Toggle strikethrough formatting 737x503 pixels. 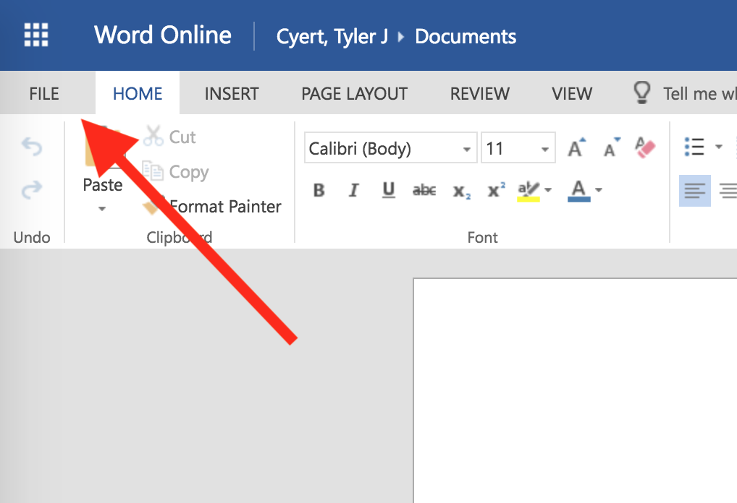coord(424,190)
